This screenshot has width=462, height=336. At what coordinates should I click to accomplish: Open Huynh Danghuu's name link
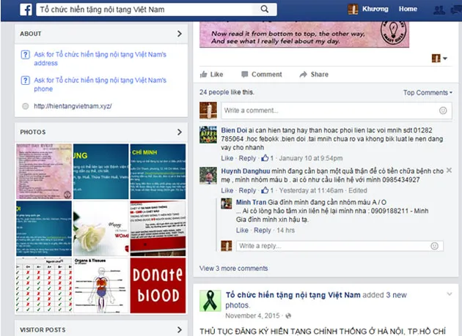click(246, 171)
